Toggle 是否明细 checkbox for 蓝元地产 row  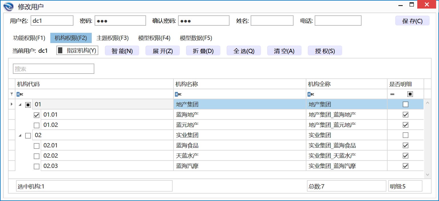pos(406,125)
